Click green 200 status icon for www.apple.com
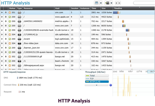This screenshot has width=155, height=106. [10, 17]
